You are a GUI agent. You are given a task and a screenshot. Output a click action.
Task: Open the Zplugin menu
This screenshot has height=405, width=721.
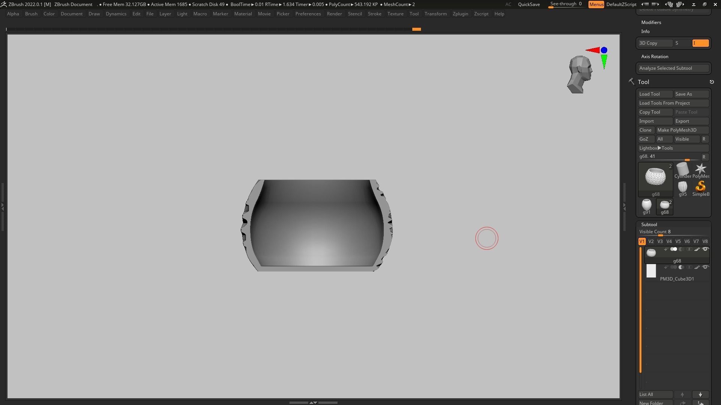click(460, 14)
